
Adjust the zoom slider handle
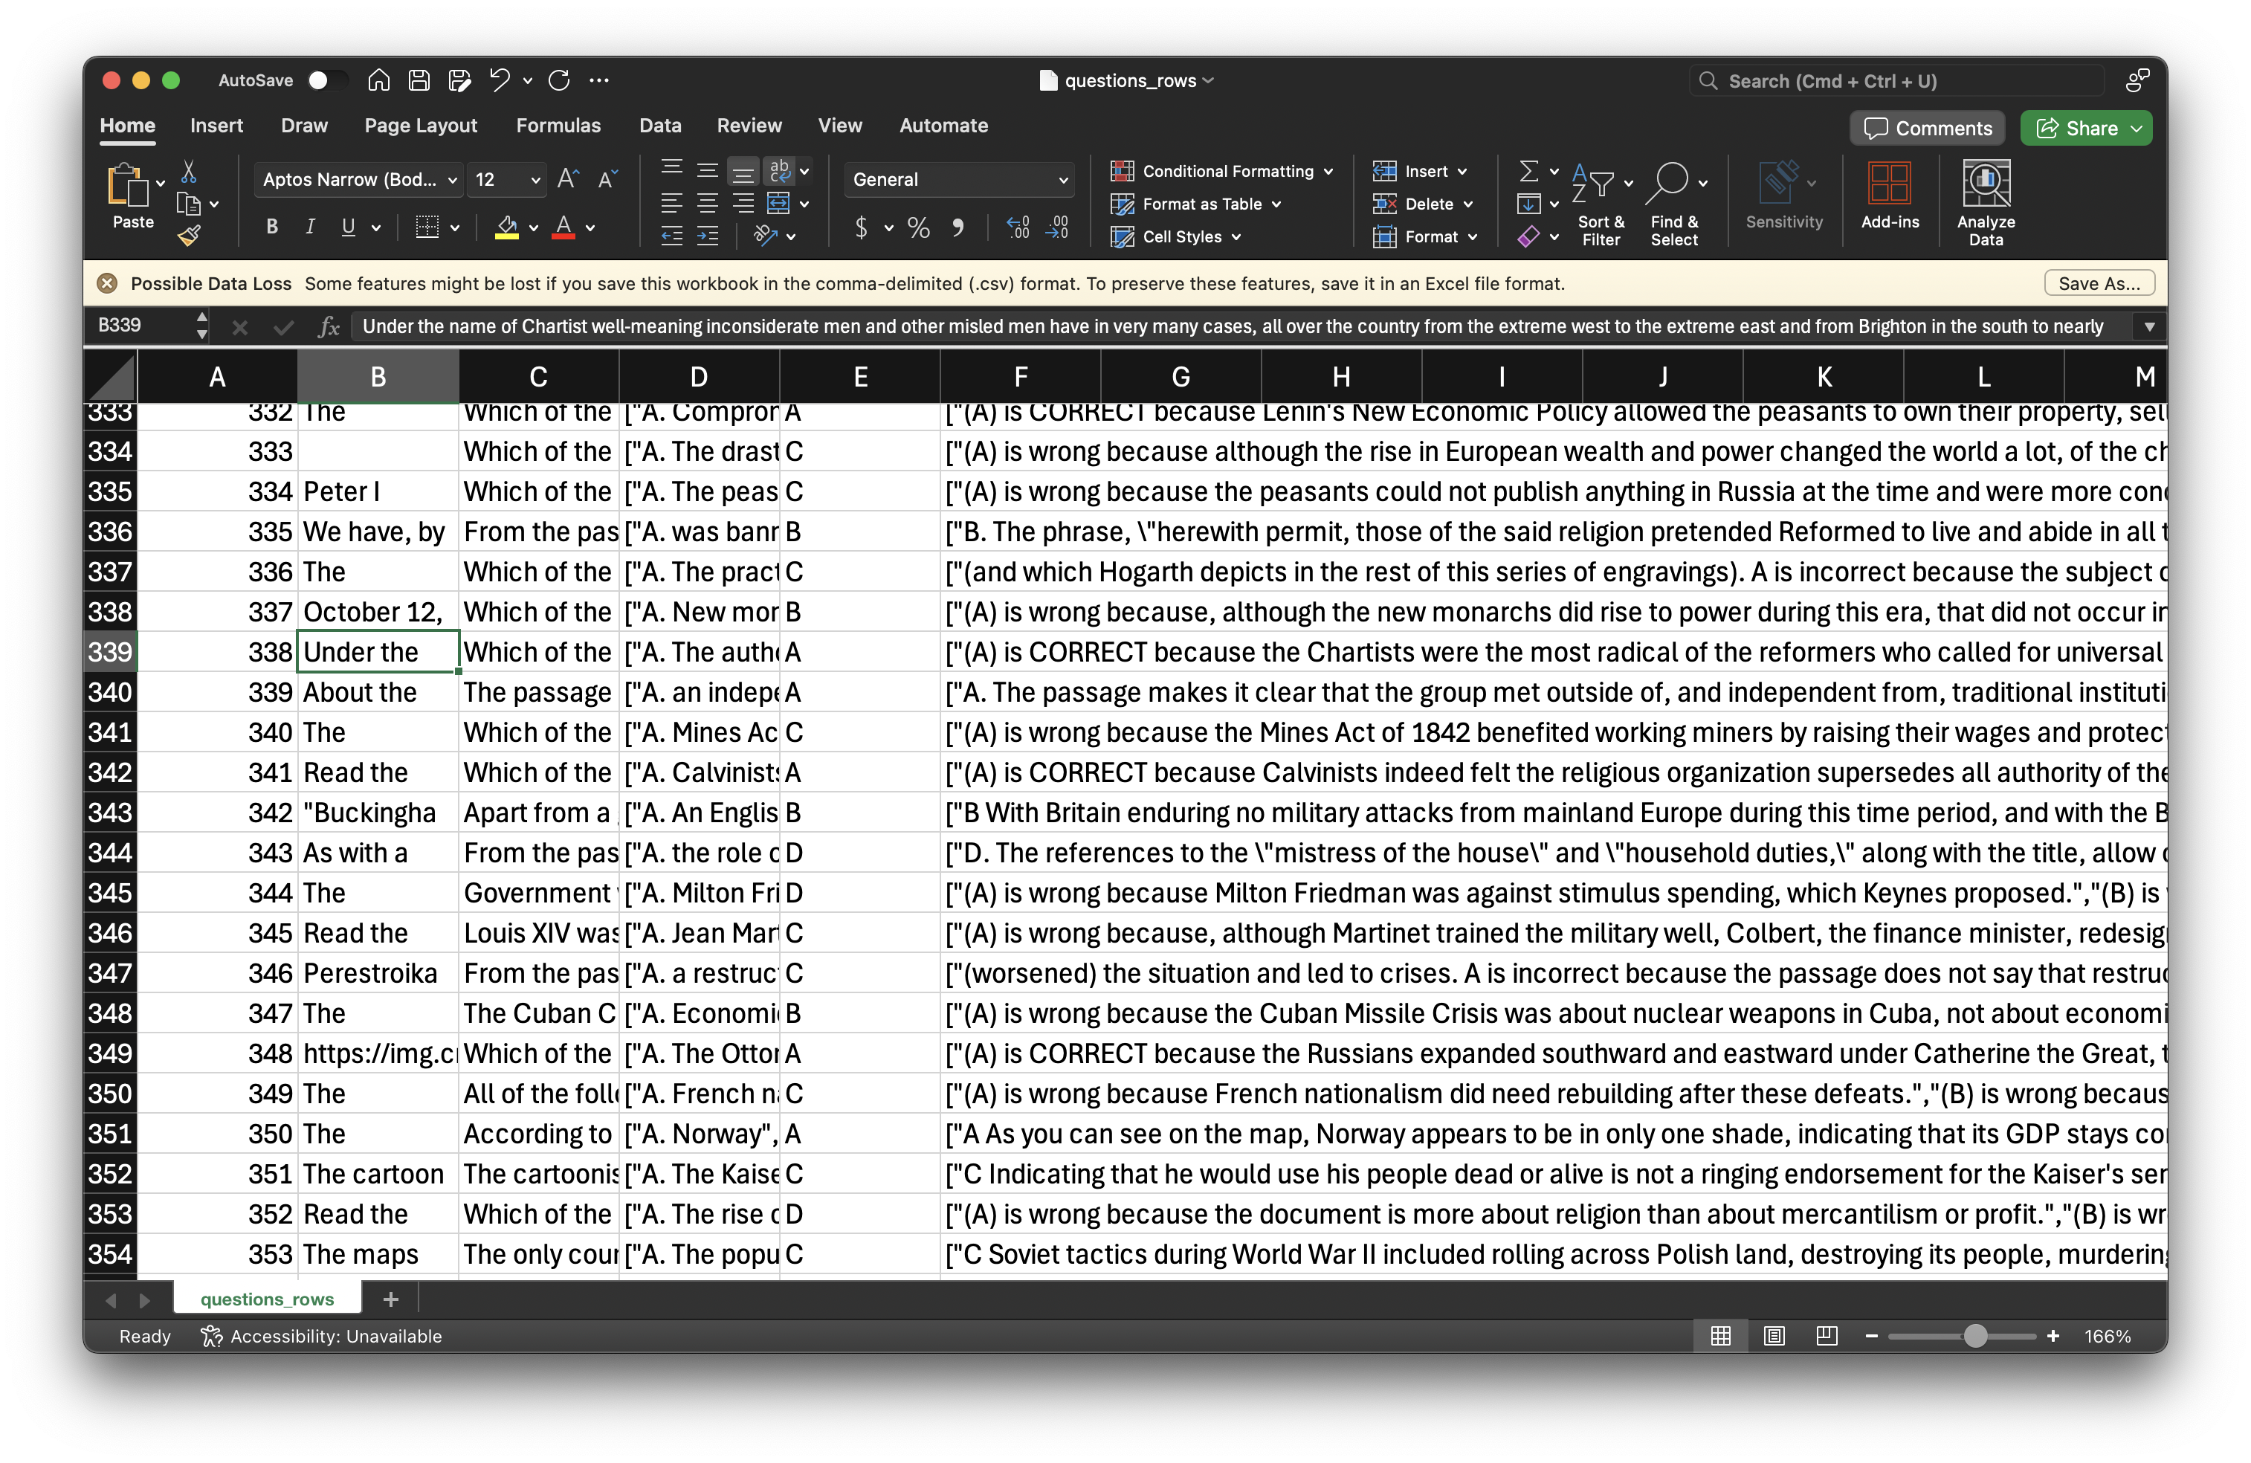(x=1974, y=1337)
